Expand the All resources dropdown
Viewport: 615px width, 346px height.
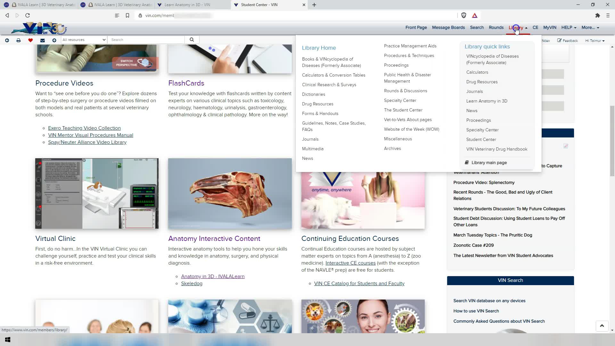(84, 40)
